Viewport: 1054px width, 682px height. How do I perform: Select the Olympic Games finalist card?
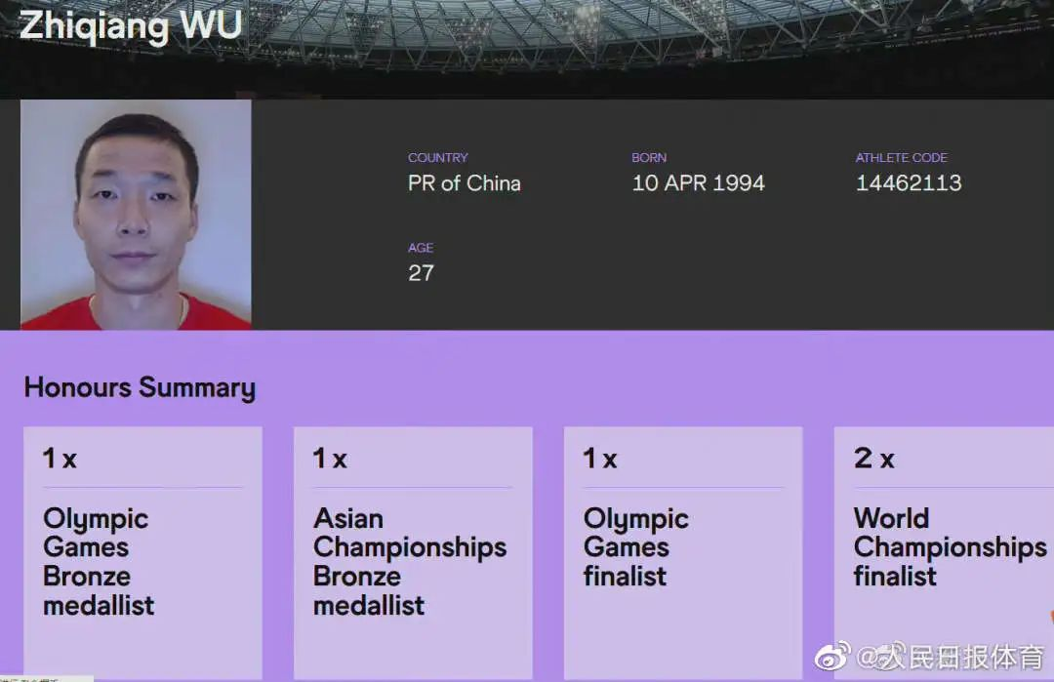point(683,551)
